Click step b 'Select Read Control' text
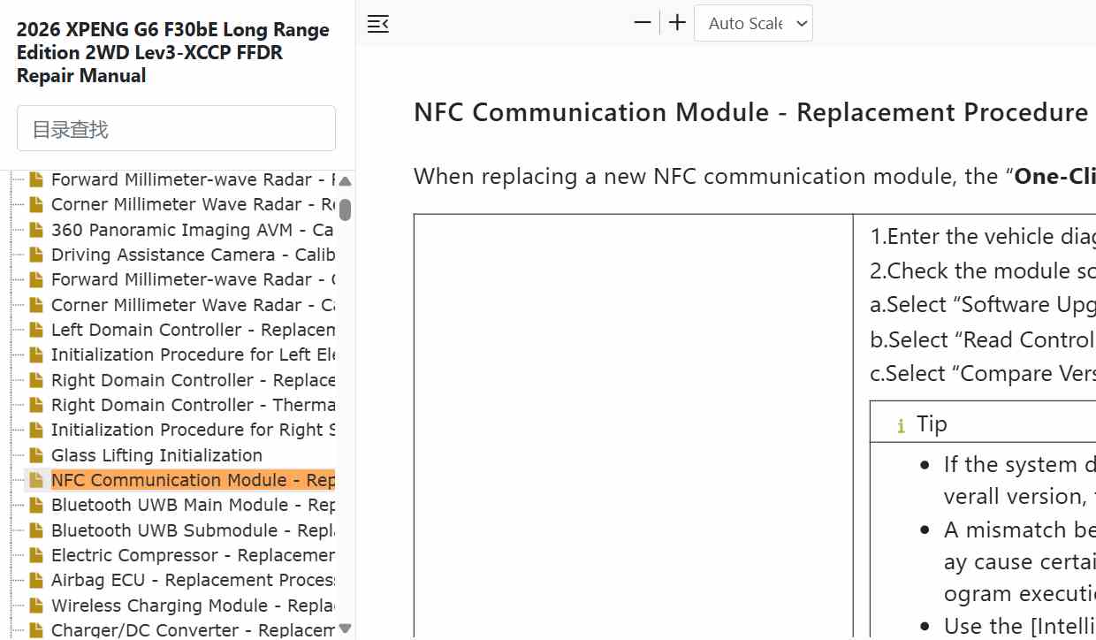The image size is (1096, 640). tap(983, 339)
